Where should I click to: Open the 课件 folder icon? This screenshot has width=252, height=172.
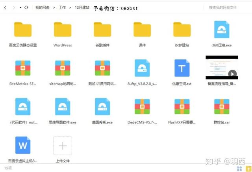click(x=142, y=30)
